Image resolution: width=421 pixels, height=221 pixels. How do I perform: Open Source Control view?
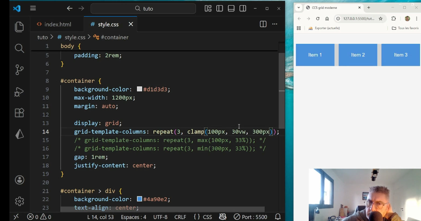tap(19, 70)
